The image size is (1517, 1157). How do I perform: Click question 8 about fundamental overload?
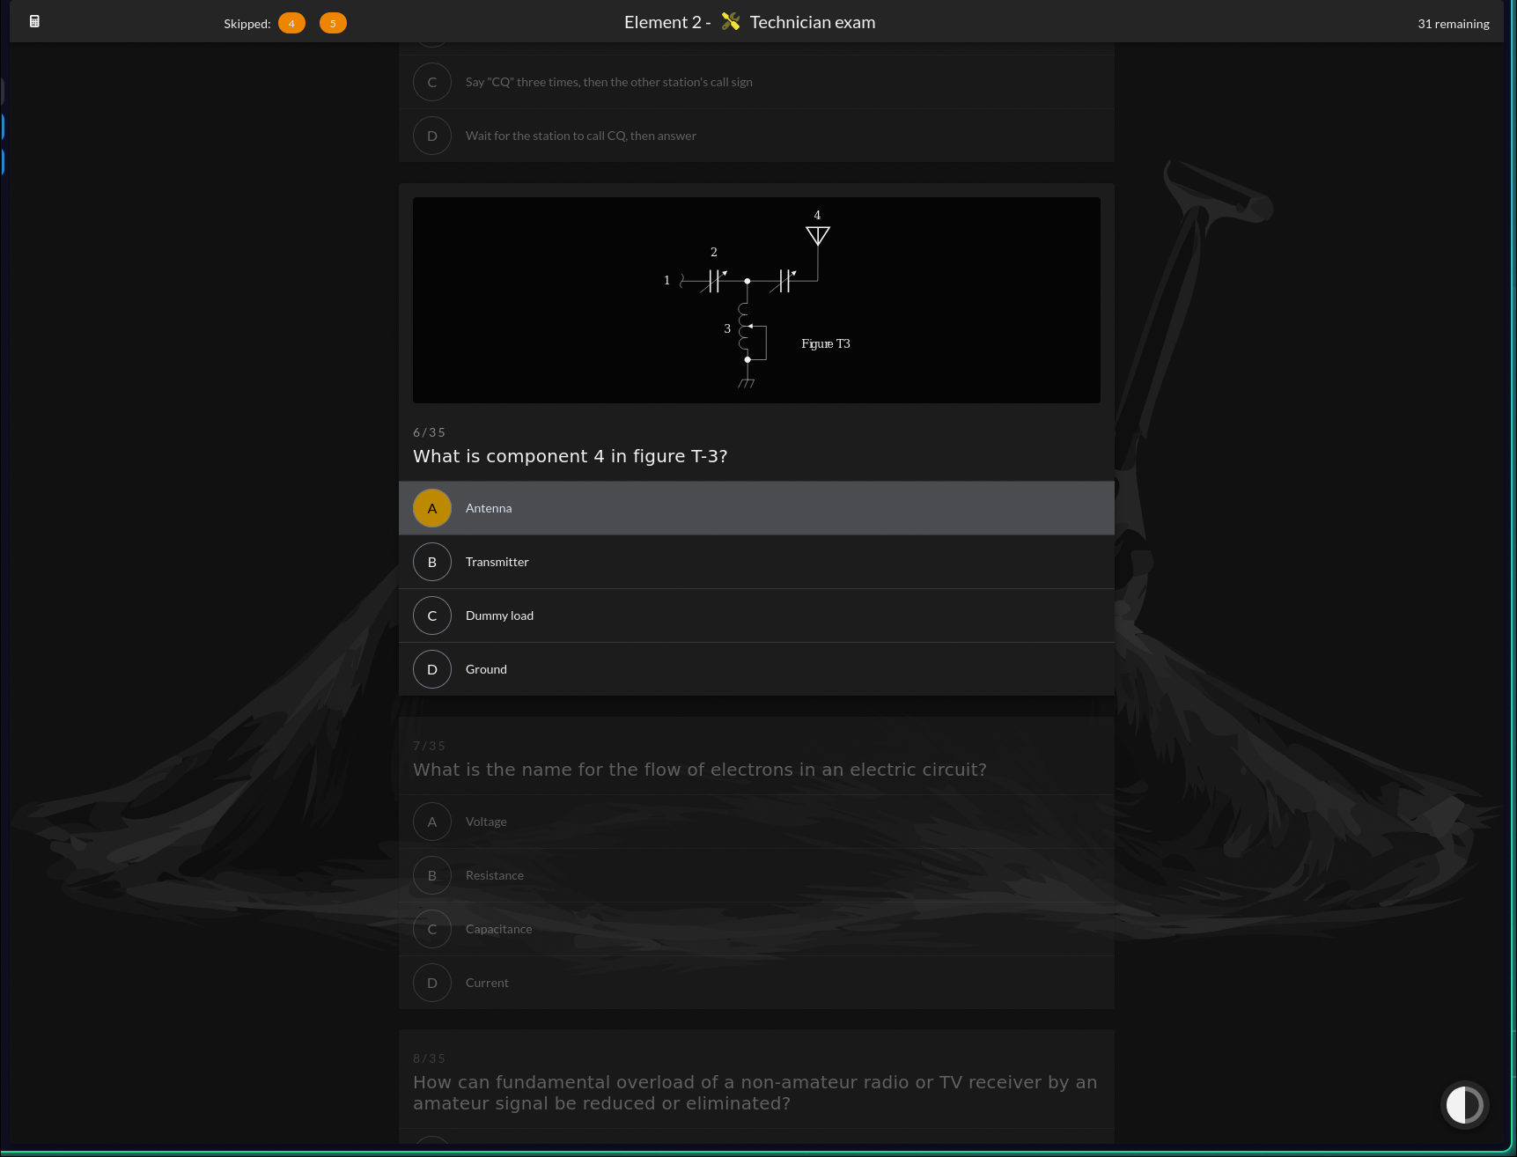(755, 1093)
